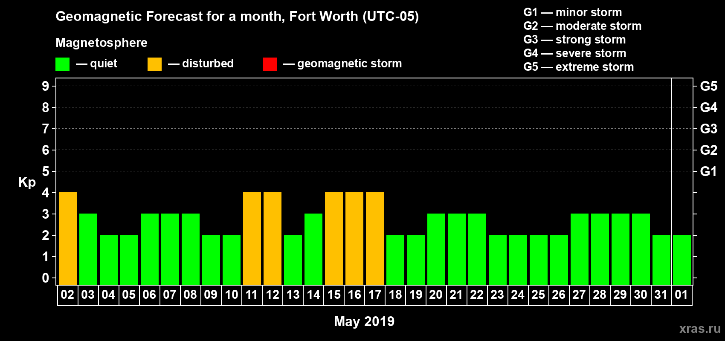The width and height of the screenshot is (725, 341).
Task: Click date label 25
Action: point(538,295)
